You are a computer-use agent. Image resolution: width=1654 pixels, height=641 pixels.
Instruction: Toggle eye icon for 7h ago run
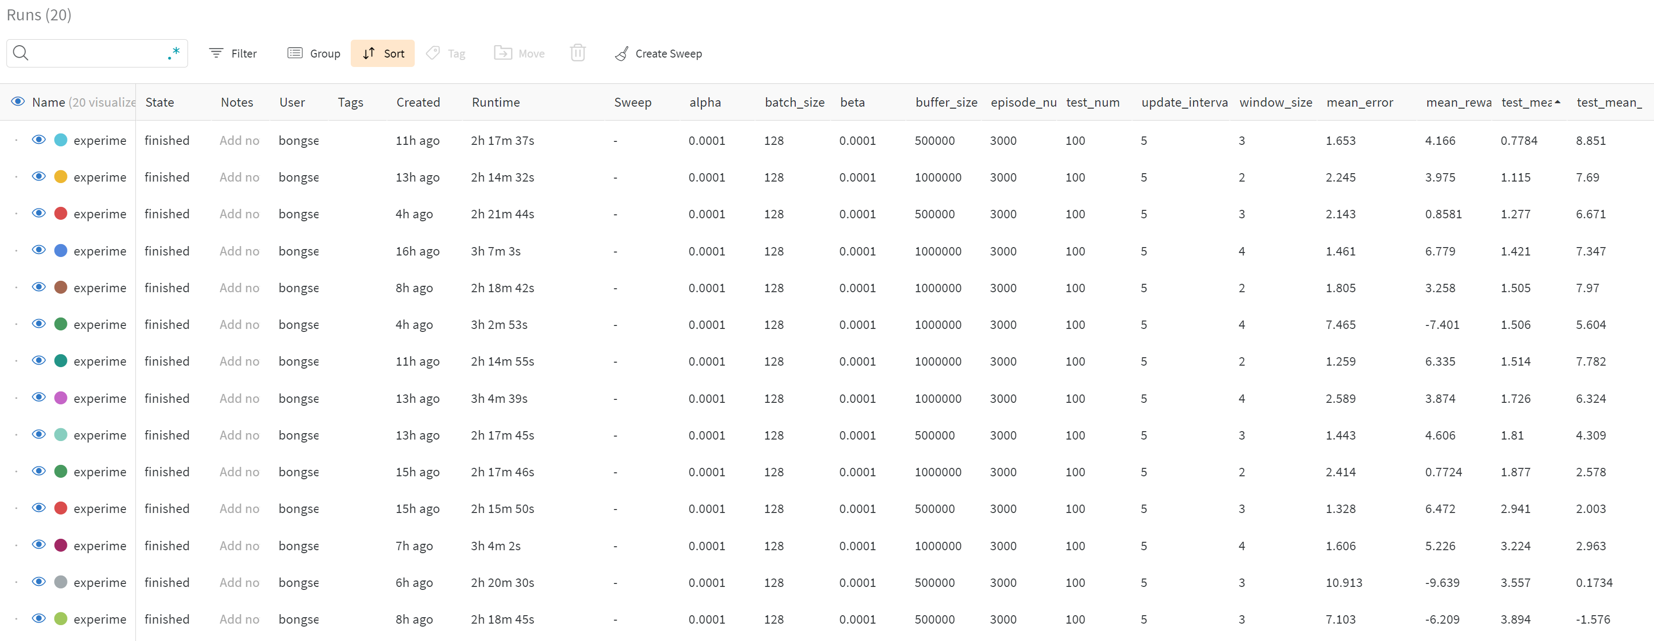(39, 545)
